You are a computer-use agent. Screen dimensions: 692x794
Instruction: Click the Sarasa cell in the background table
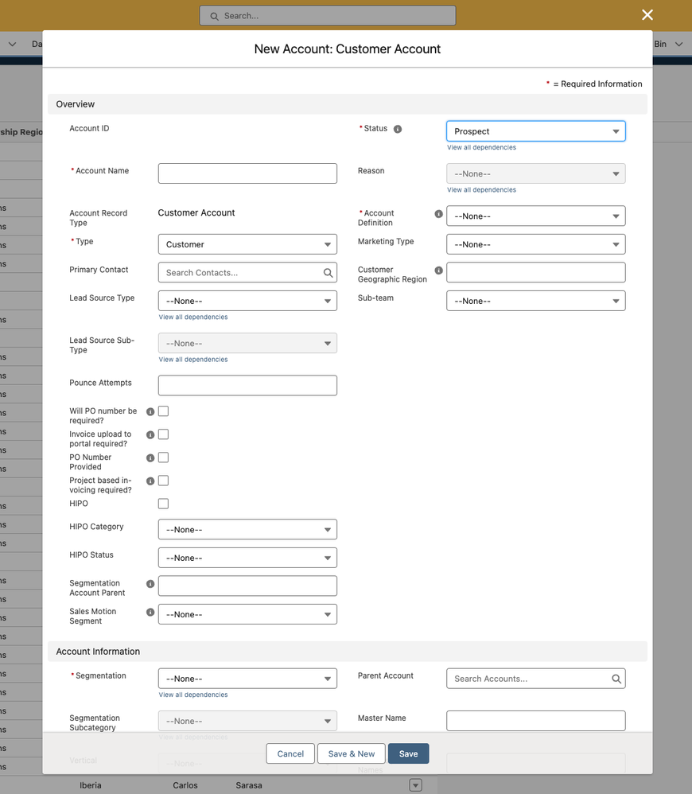(248, 785)
